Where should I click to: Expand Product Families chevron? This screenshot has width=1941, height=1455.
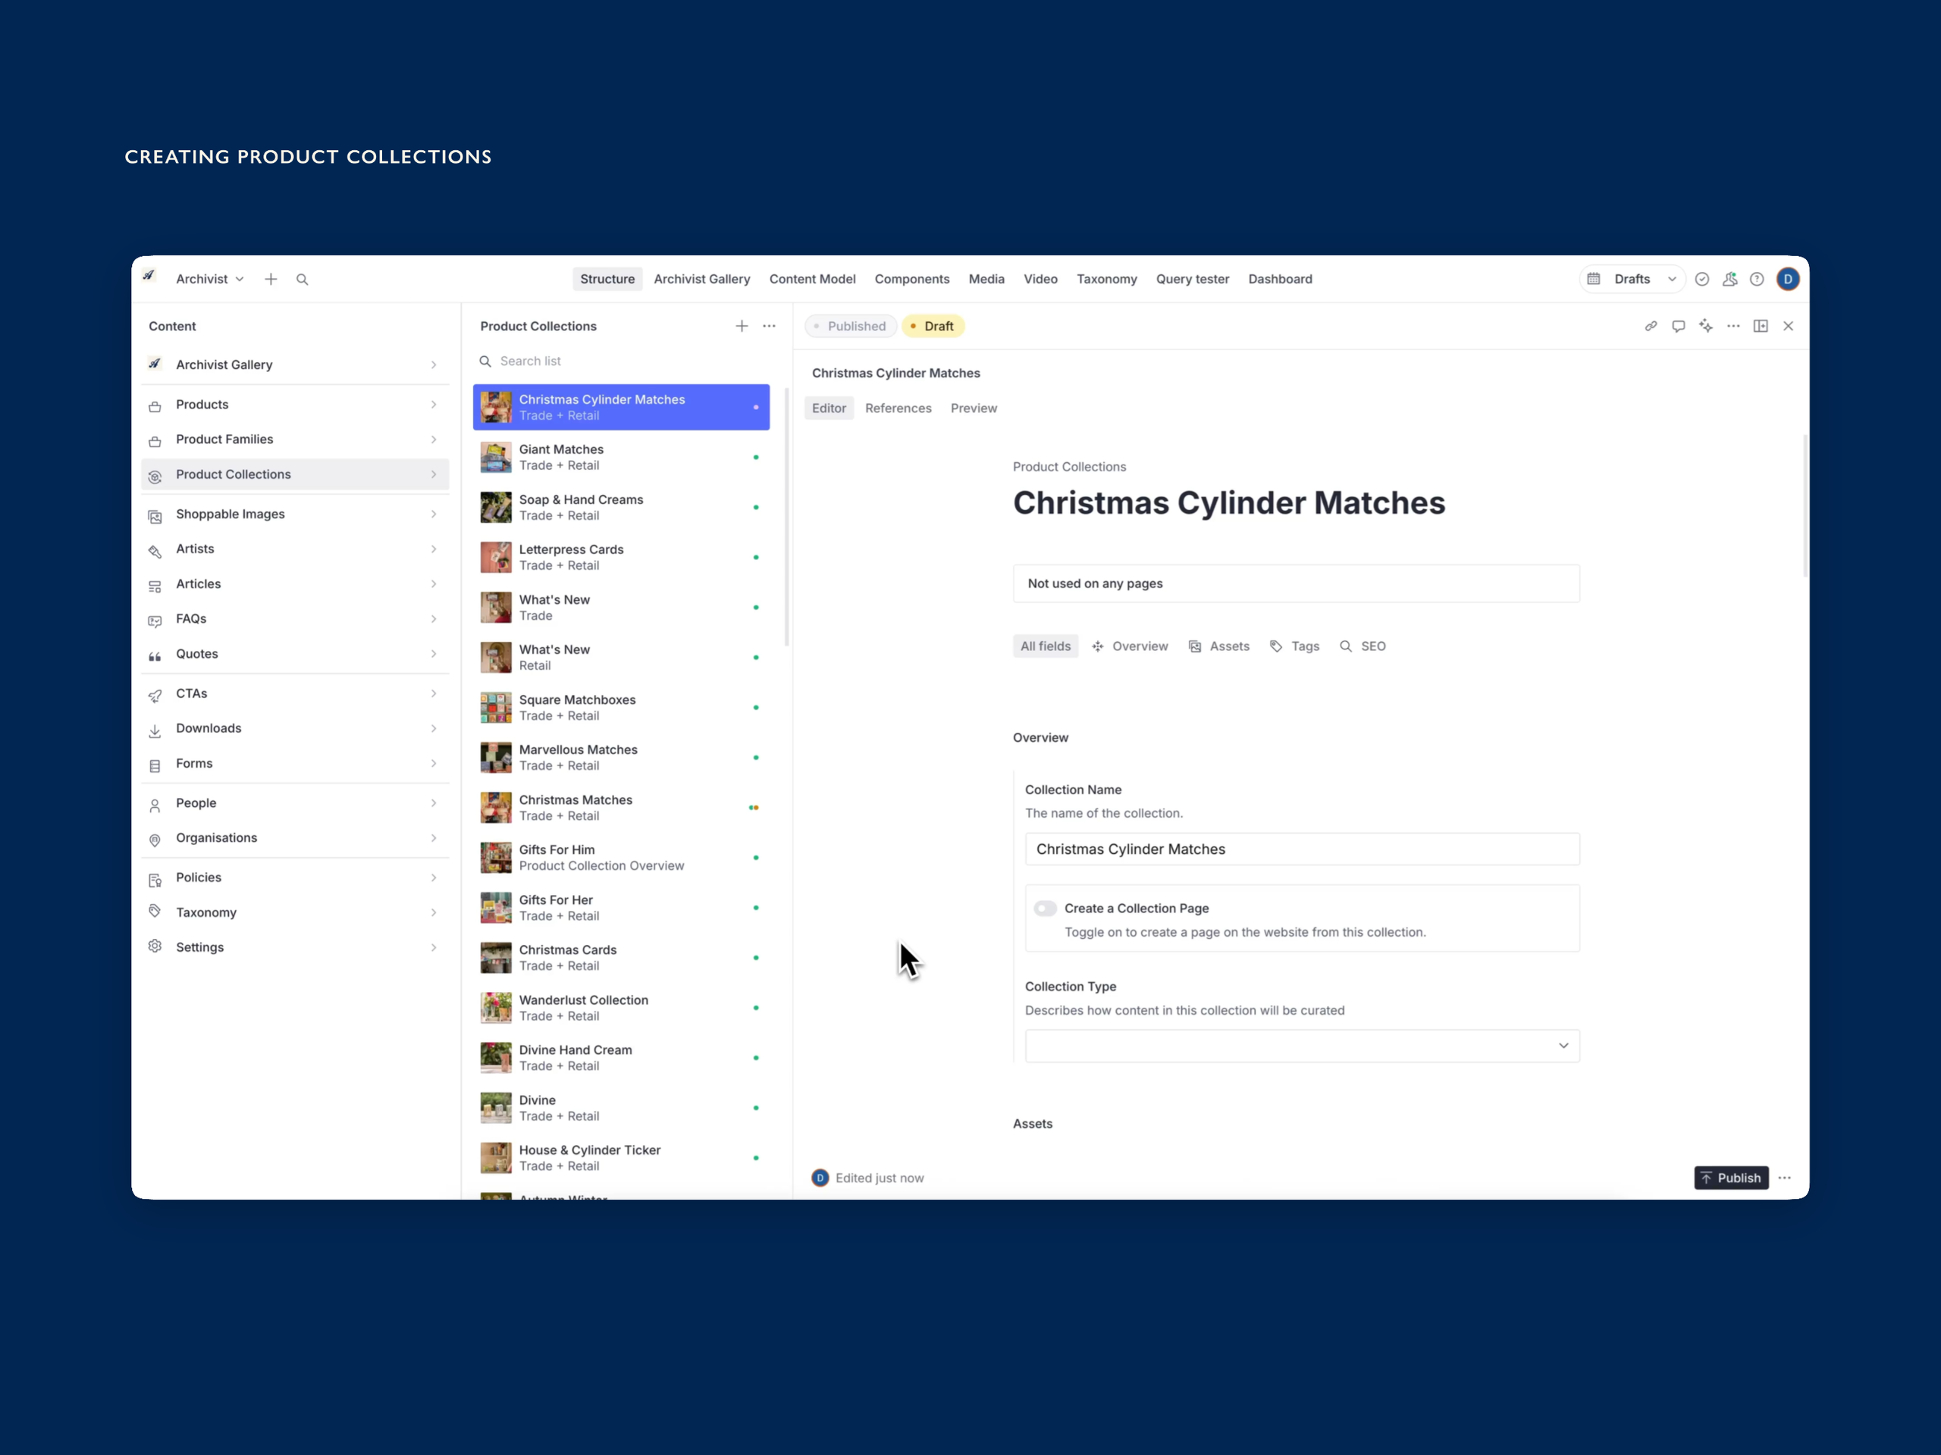pos(434,440)
